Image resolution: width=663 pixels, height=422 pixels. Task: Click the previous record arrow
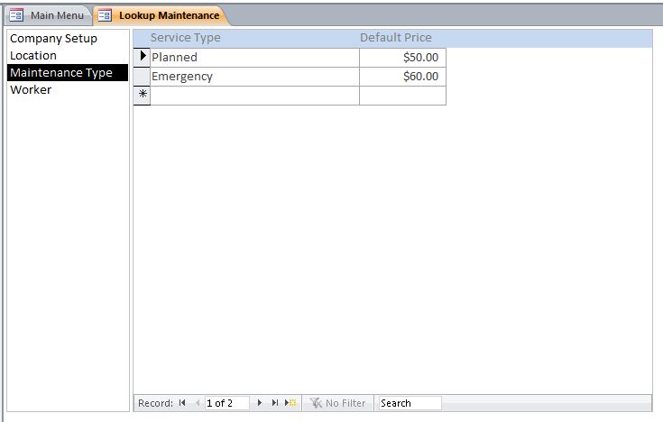click(x=198, y=403)
